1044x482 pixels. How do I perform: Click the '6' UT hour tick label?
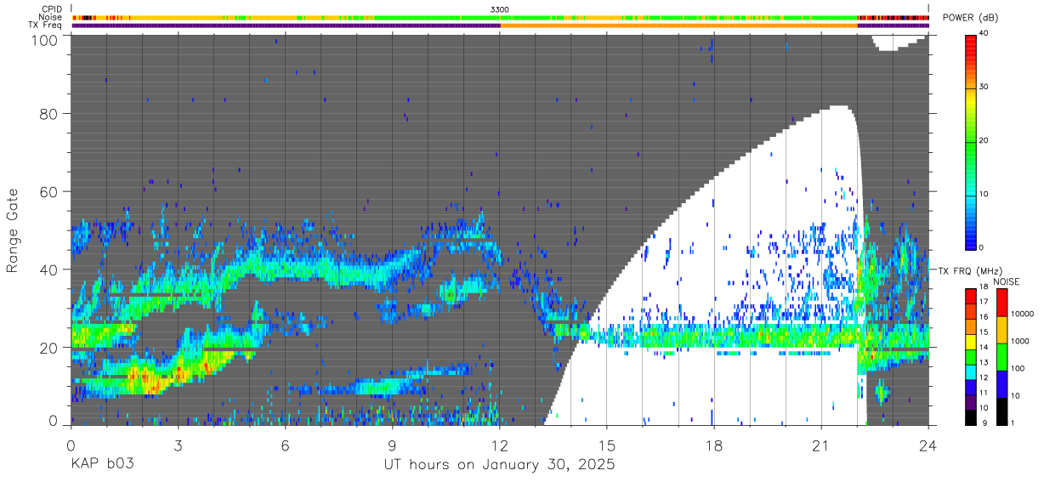coord(286,445)
